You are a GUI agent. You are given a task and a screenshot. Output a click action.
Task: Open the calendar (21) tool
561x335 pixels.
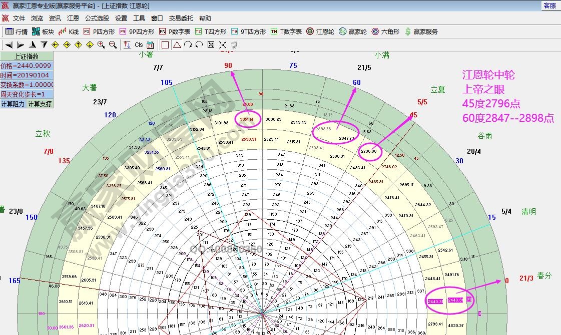click(149, 44)
